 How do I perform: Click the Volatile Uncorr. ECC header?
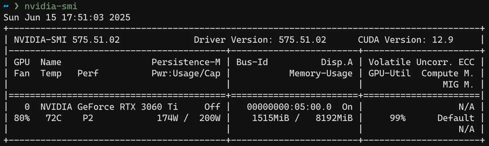pyautogui.click(x=422, y=62)
